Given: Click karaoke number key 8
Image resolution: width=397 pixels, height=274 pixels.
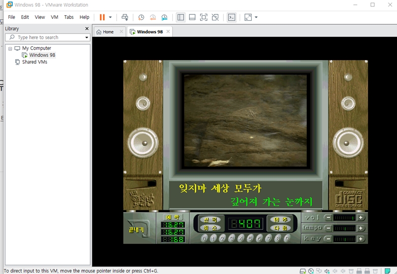Looking at the screenshot, I should (x=278, y=238).
